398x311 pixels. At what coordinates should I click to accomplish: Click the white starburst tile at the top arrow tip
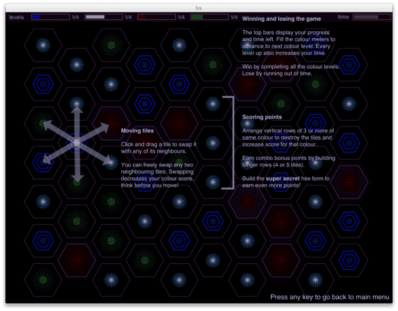point(76,103)
